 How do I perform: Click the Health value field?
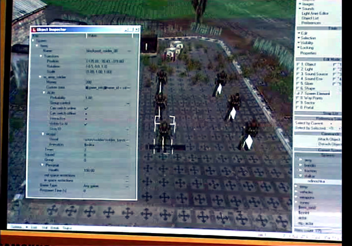[x=89, y=170]
